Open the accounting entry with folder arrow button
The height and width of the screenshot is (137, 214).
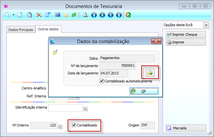150,73
